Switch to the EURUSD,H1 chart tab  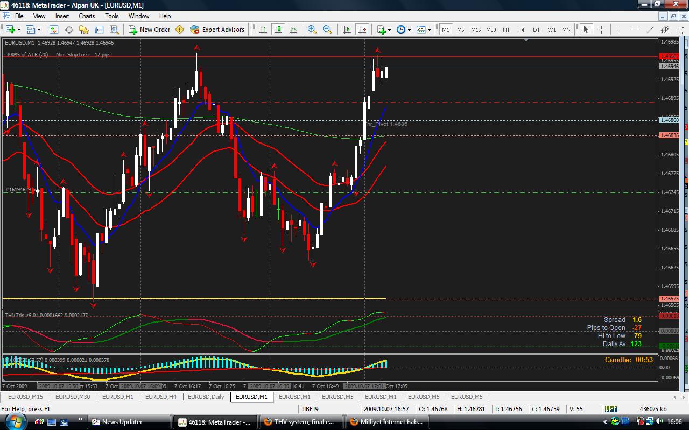[x=118, y=397]
